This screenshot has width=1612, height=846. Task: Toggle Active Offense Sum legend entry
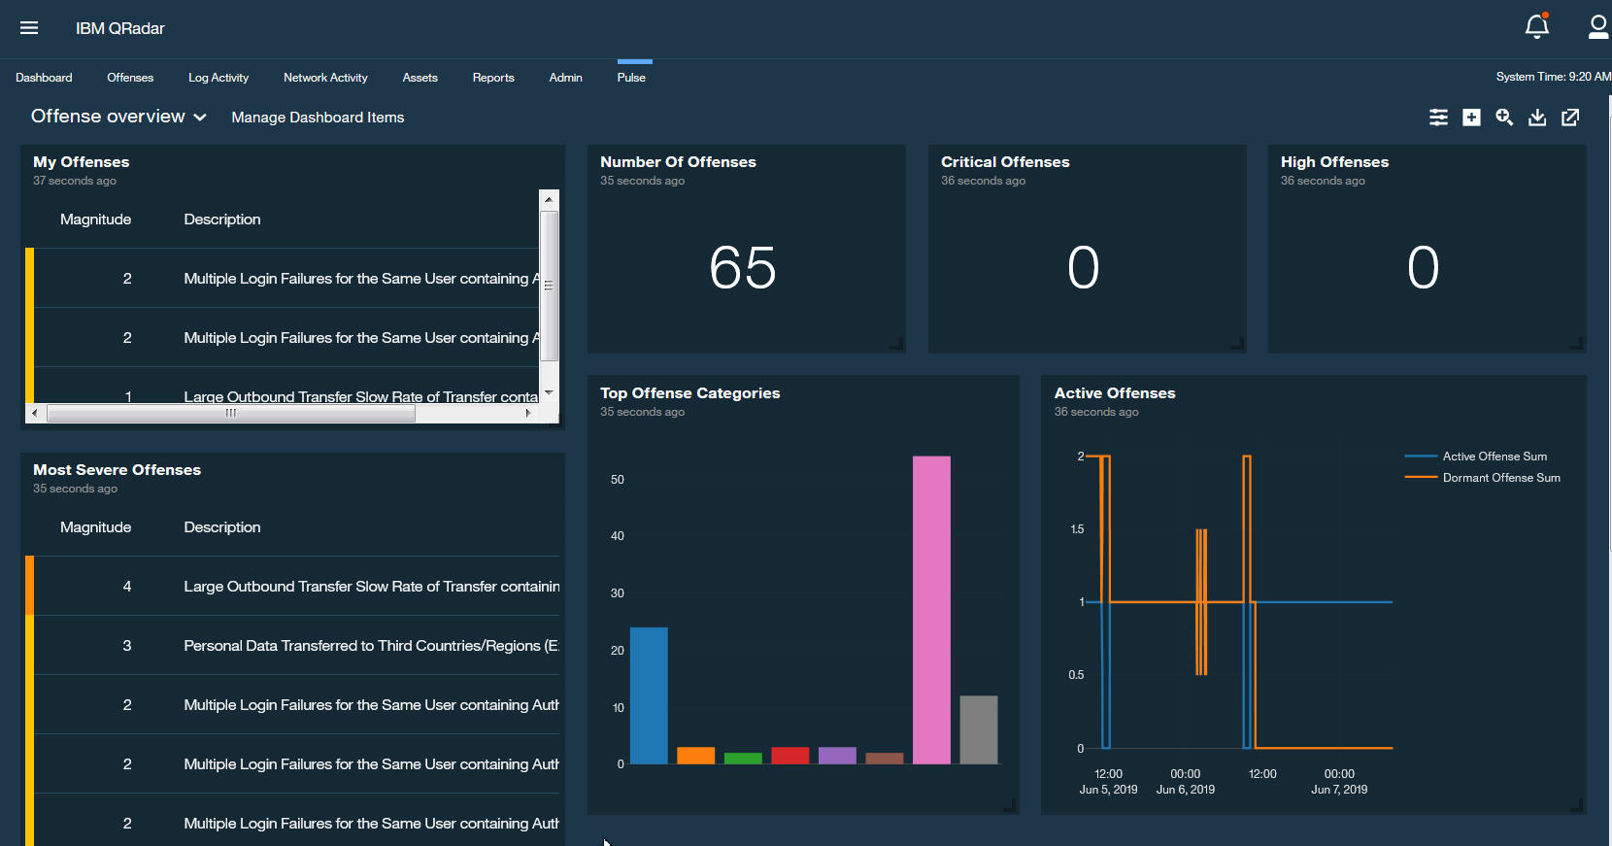pyautogui.click(x=1494, y=457)
